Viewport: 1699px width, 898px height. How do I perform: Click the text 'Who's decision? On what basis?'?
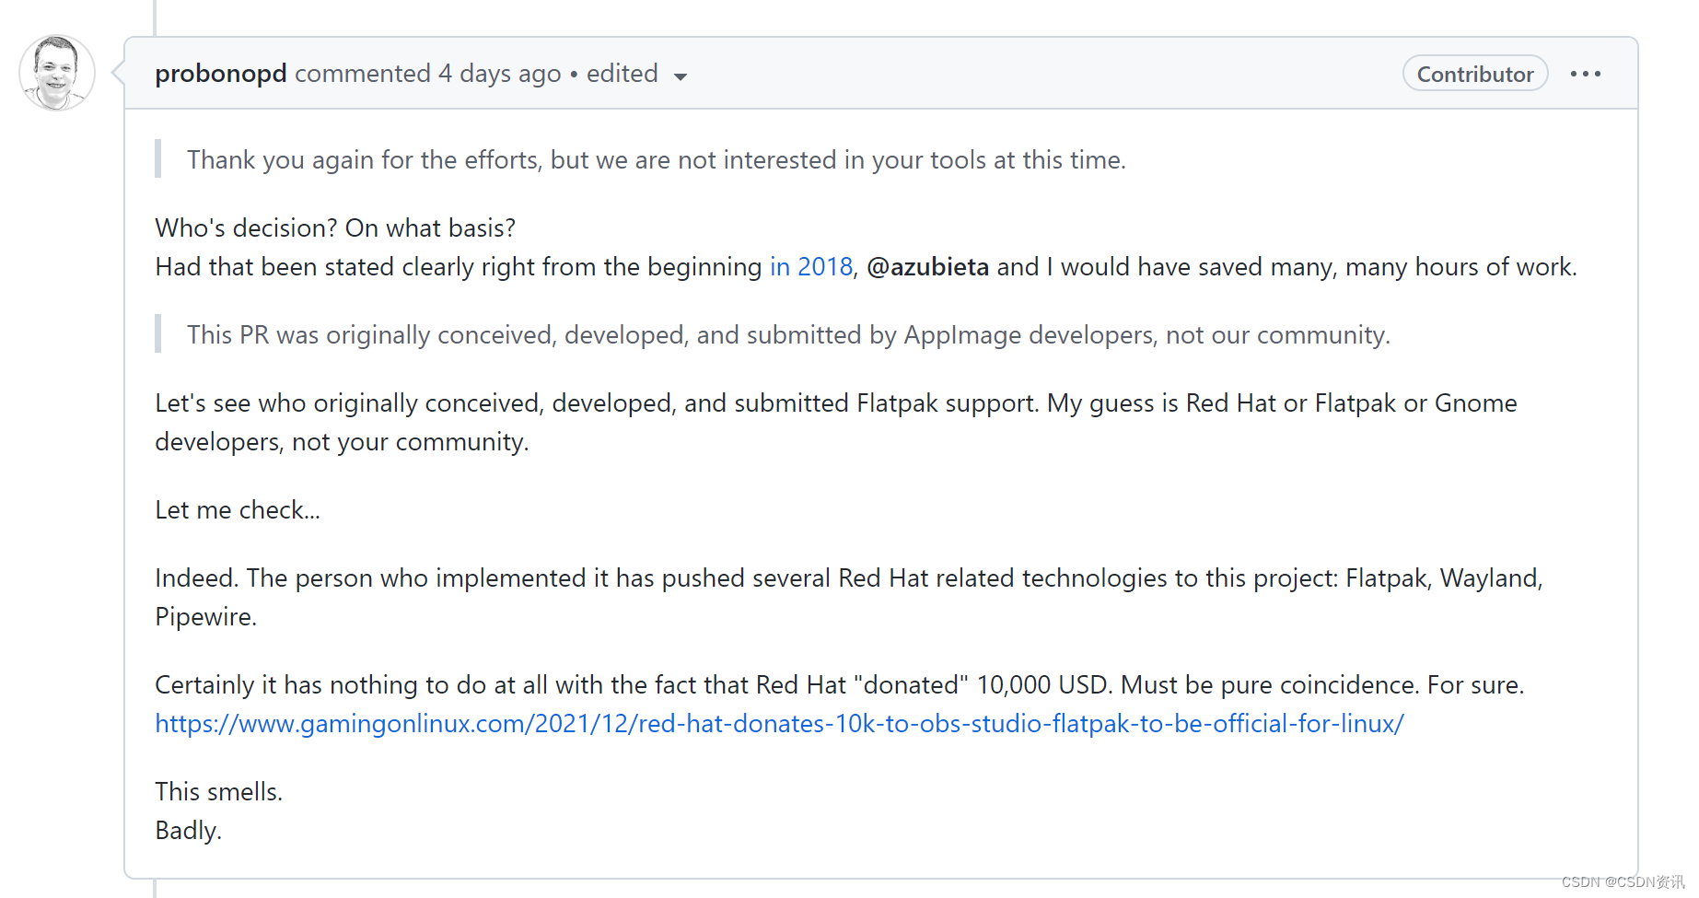(335, 228)
